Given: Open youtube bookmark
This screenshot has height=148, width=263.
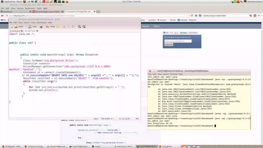Looking at the screenshot, I should pos(152,20).
